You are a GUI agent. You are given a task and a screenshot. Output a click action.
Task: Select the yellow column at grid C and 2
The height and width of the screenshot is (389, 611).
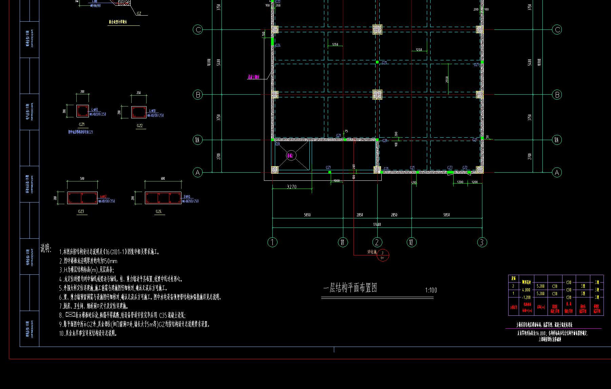point(377,30)
